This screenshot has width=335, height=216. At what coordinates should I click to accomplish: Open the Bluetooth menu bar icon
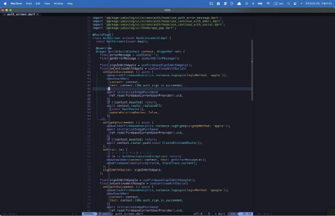point(253,3)
